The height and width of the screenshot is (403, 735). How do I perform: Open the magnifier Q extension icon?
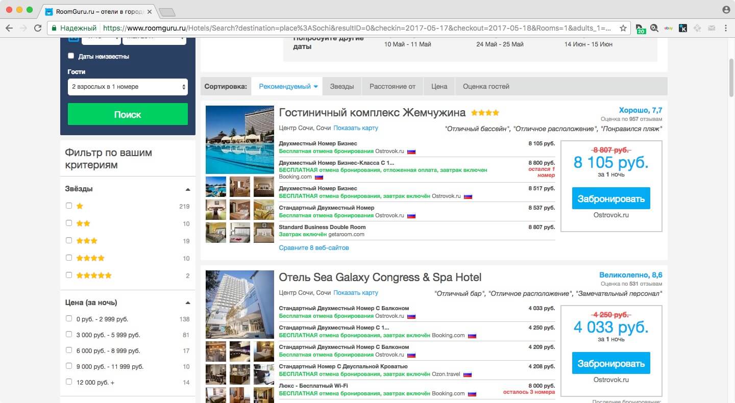654,28
